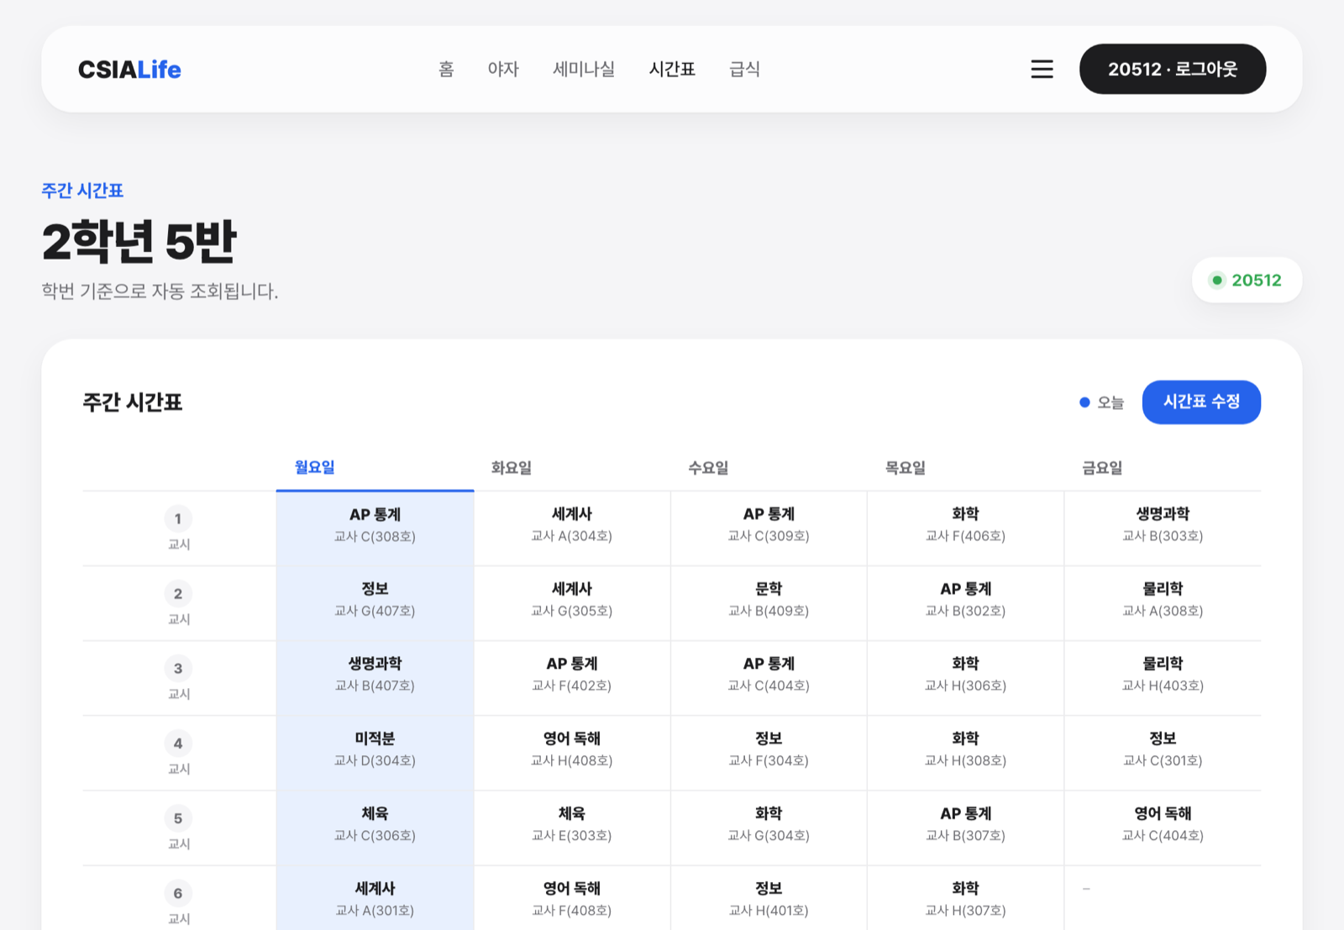Viewport: 1344px width, 930px height.
Task: Select Tuesday 영어 독해 교사 H(408호) cell
Action: pos(572,753)
